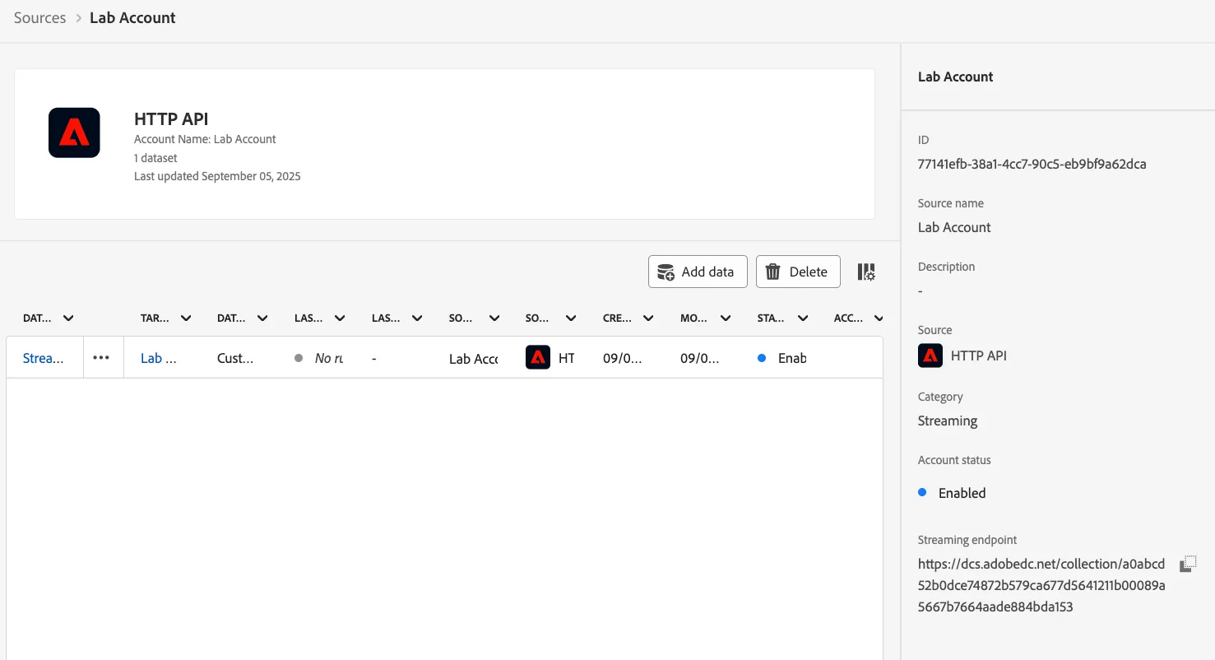Click the 'Account Name: Lab Account' line
Image resolution: width=1215 pixels, height=660 pixels.
click(x=205, y=139)
